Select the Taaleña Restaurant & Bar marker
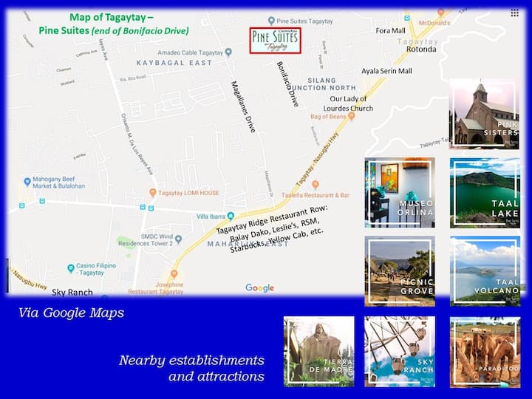This screenshot has width=532, height=399. coord(316,185)
